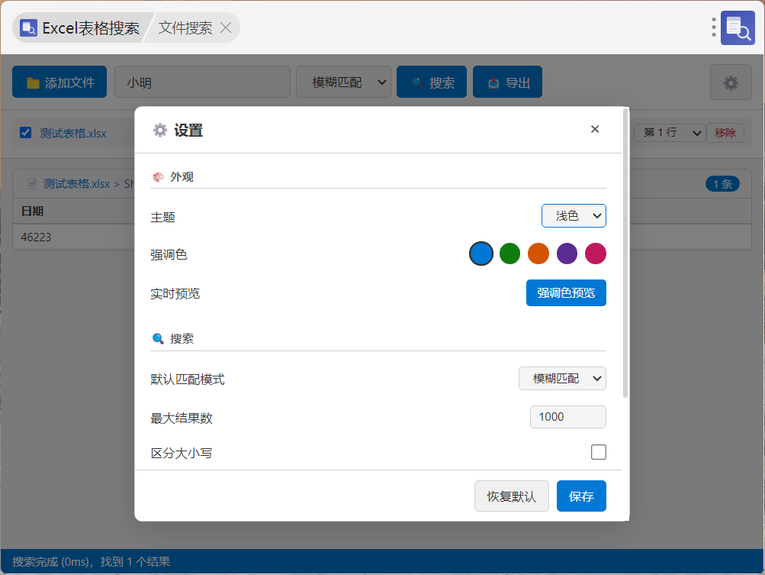Switch to the 文件搜索 tab
The image size is (765, 575).
click(x=185, y=27)
